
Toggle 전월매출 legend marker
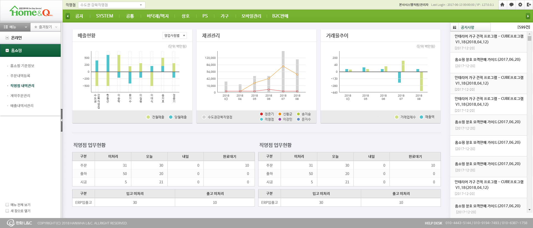pyautogui.click(x=148, y=117)
